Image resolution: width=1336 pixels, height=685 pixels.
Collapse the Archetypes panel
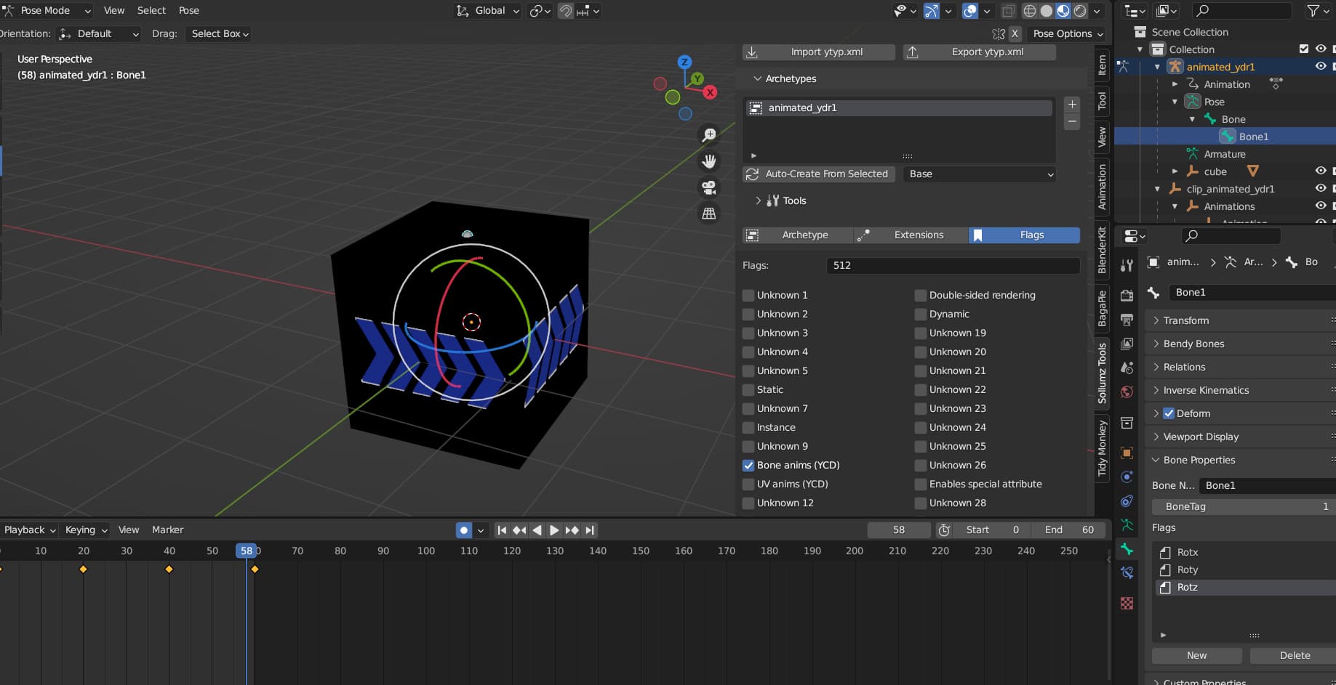click(x=757, y=78)
